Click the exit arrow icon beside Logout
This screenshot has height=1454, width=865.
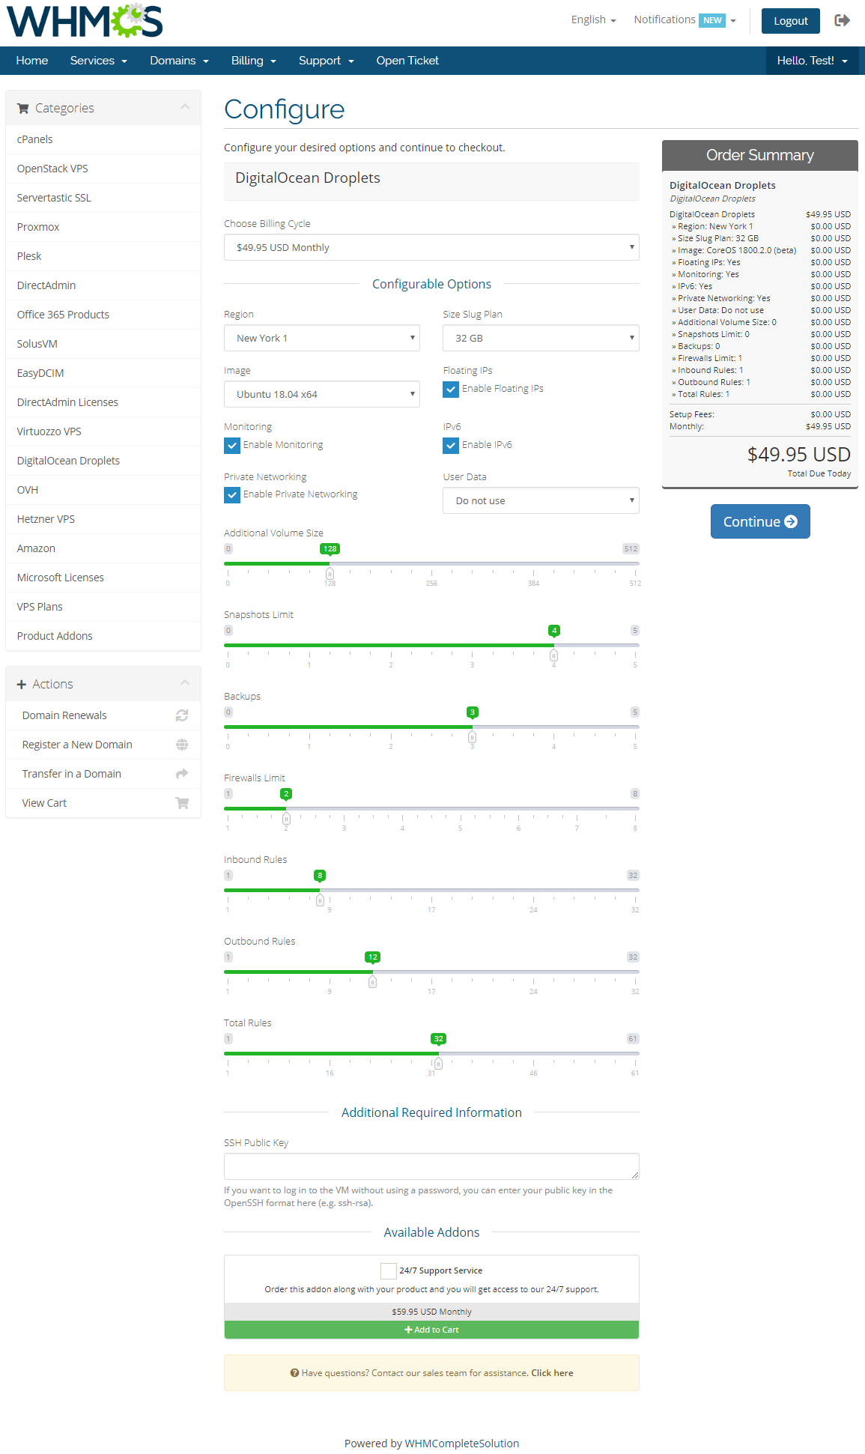[x=843, y=20]
